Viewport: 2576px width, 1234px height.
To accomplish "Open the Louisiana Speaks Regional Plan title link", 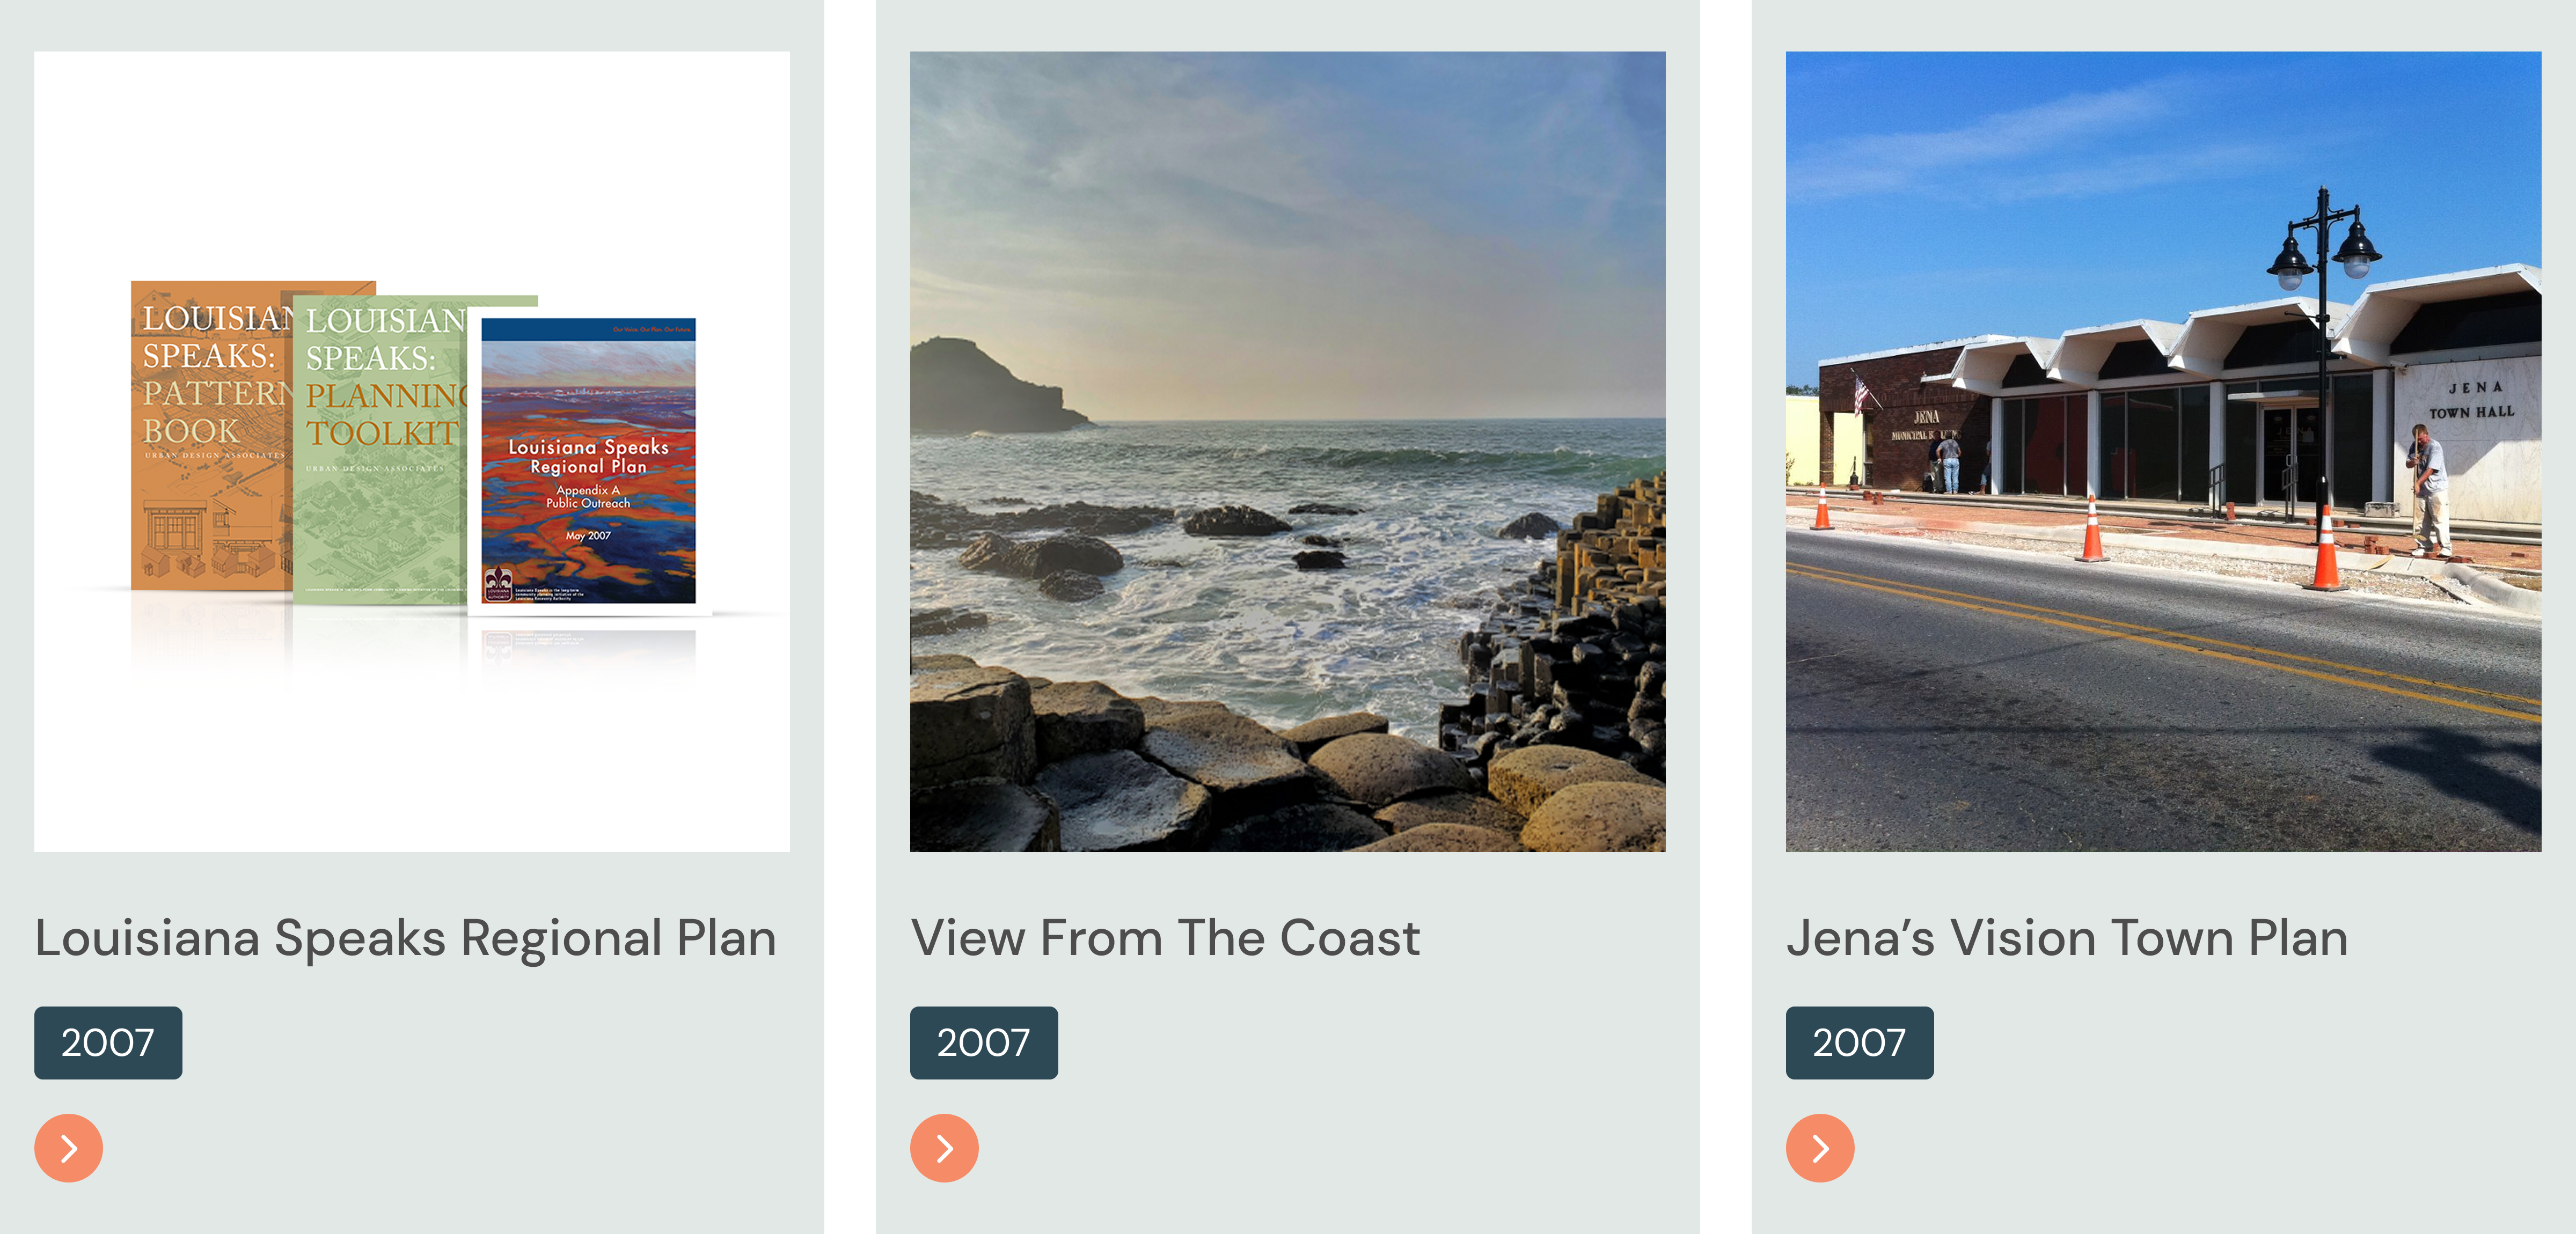I will click(405, 938).
